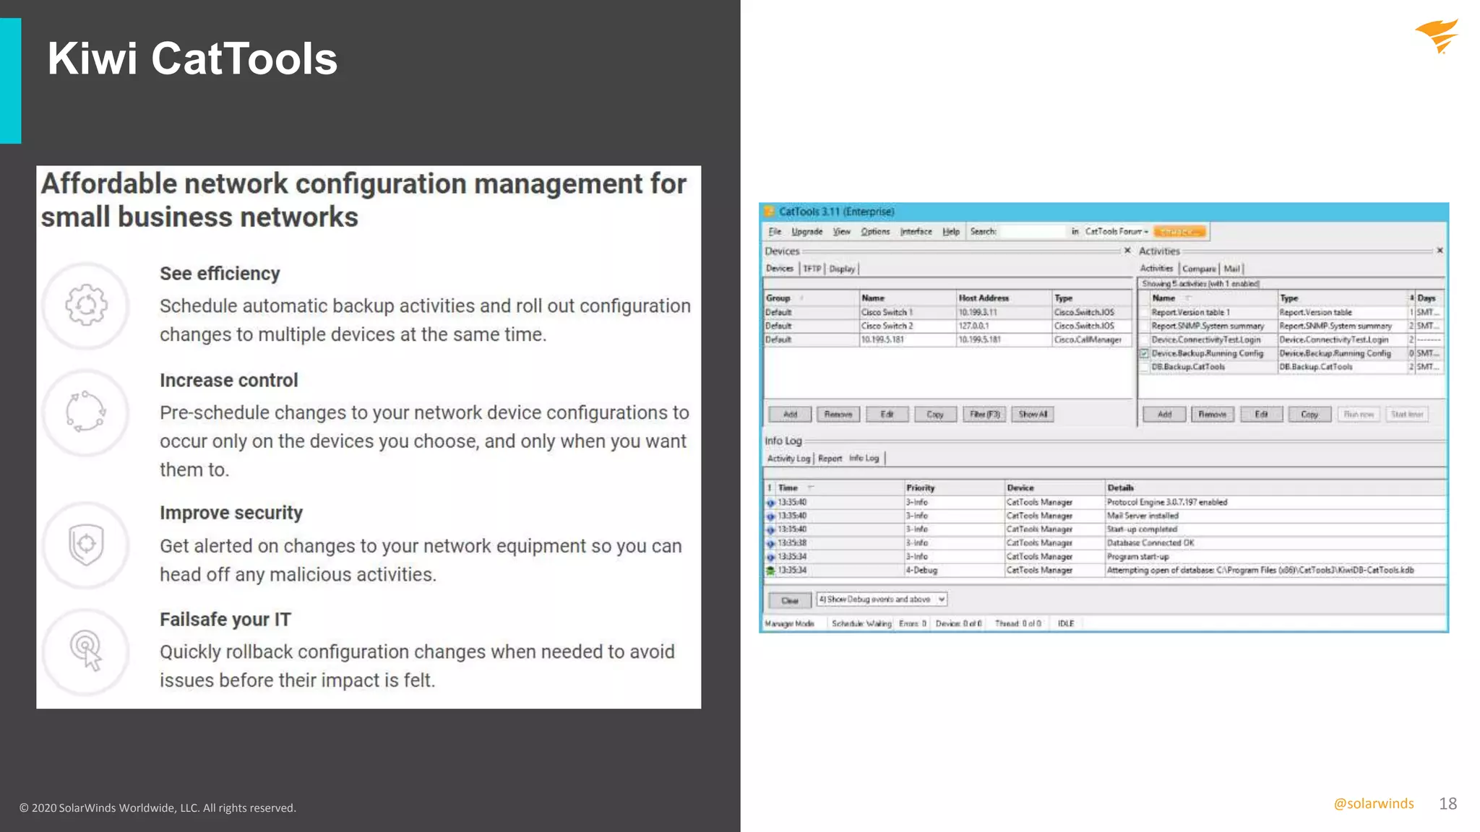Image resolution: width=1480 pixels, height=832 pixels.
Task: Check the Report.Version table 1 activity
Action: pyautogui.click(x=1144, y=313)
